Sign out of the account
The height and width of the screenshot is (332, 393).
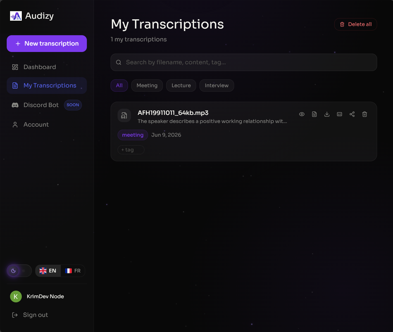click(30, 315)
